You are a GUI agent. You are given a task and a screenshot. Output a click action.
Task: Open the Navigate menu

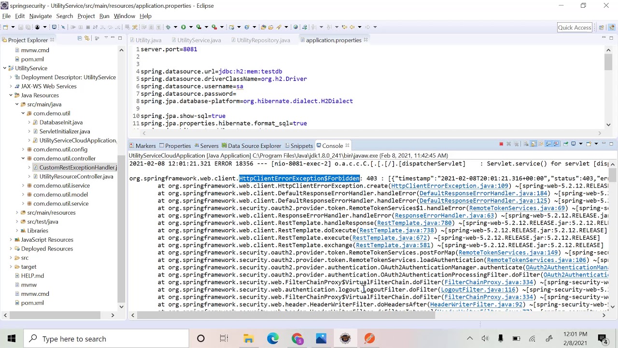(41, 16)
